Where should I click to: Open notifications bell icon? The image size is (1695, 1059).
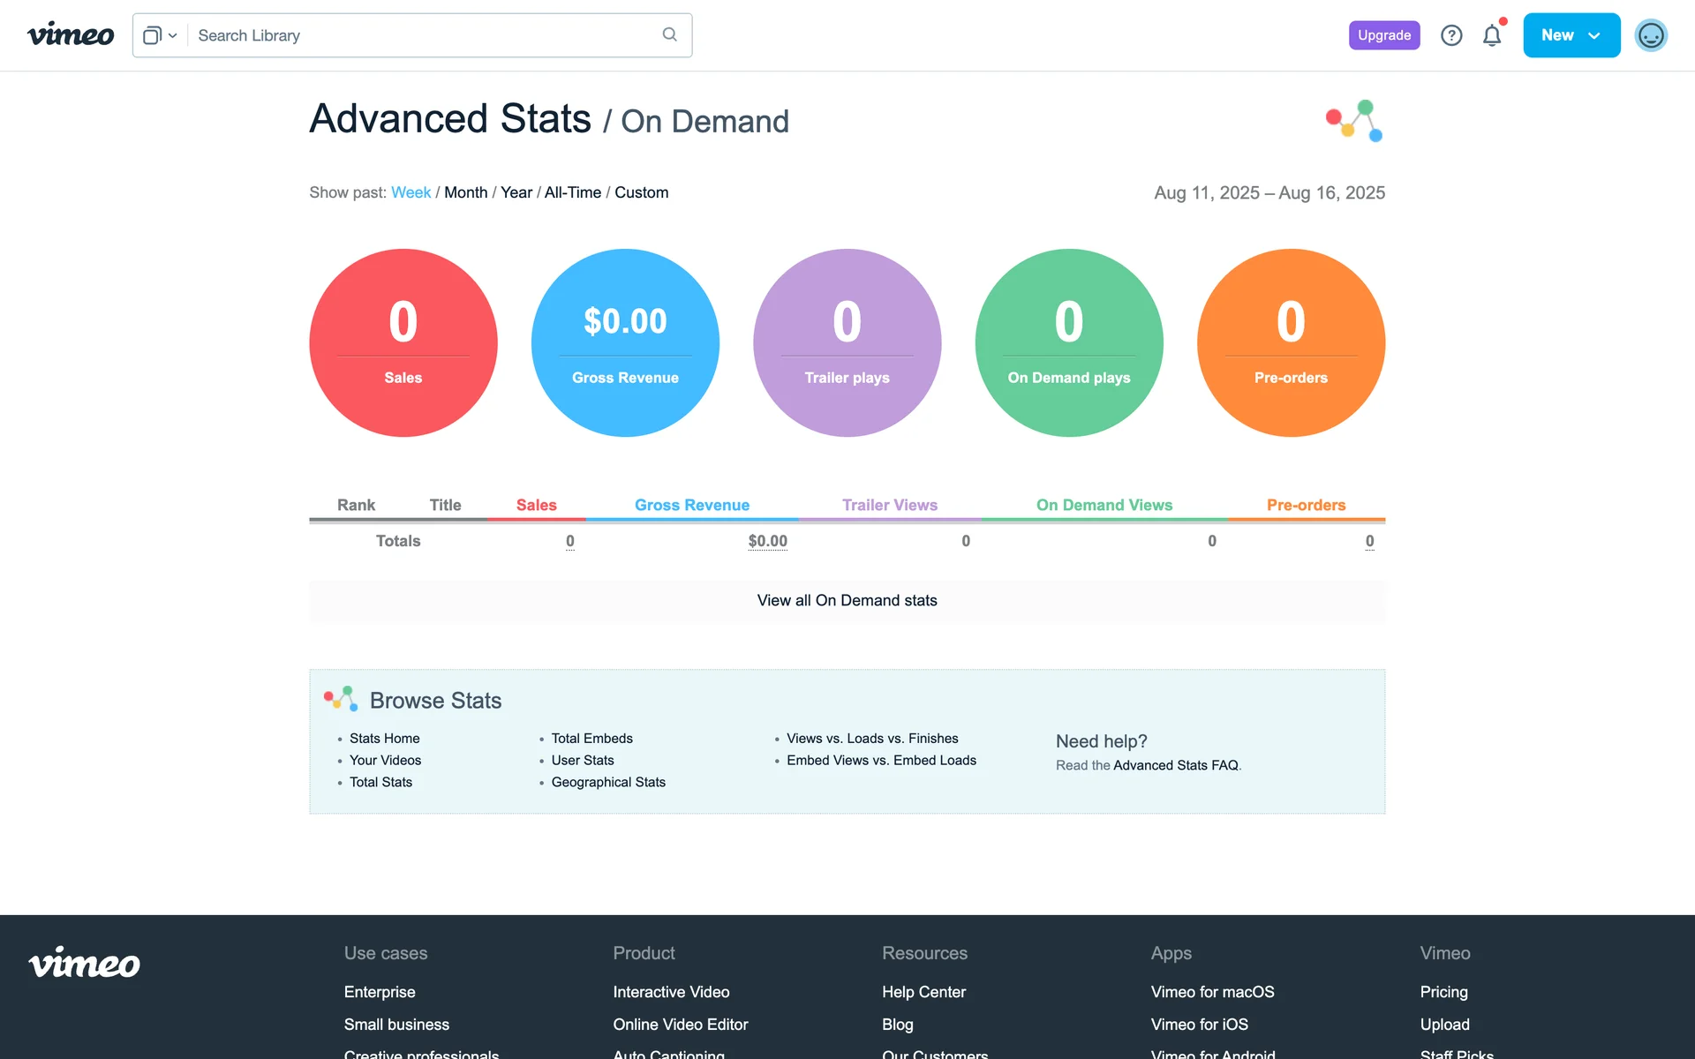click(1492, 35)
